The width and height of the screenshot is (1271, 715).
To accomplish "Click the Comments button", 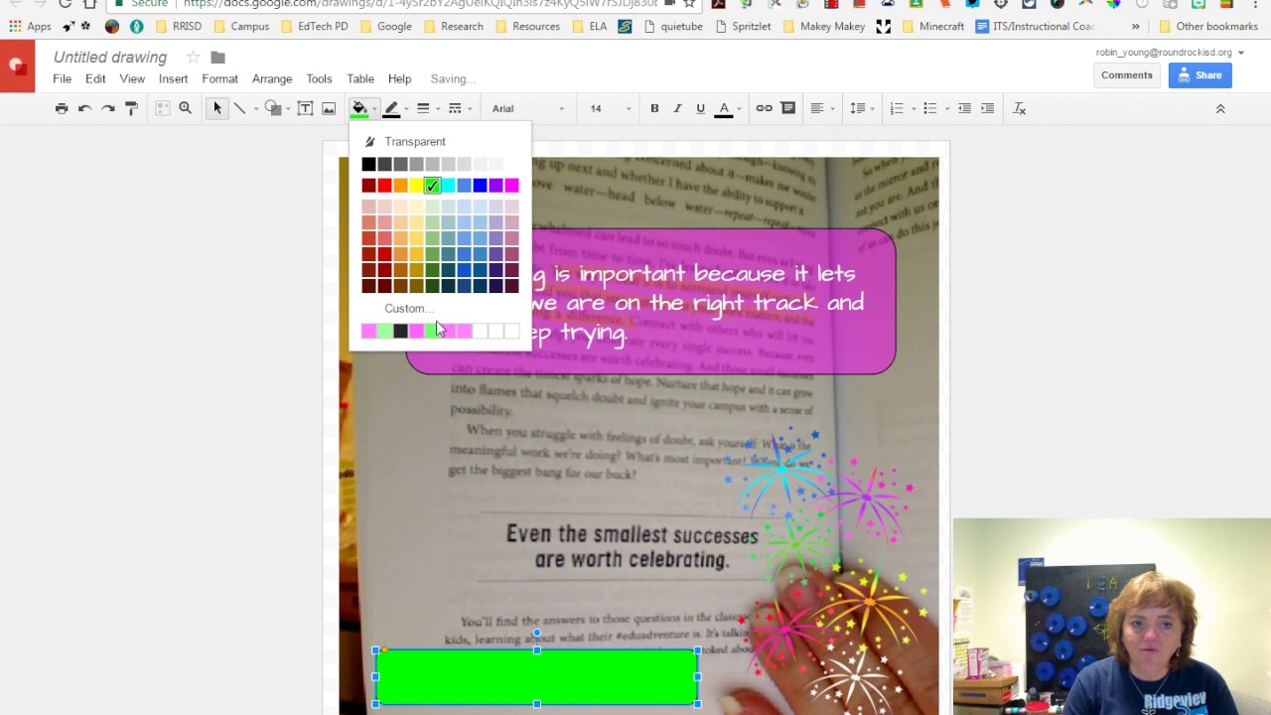I will click(x=1126, y=75).
